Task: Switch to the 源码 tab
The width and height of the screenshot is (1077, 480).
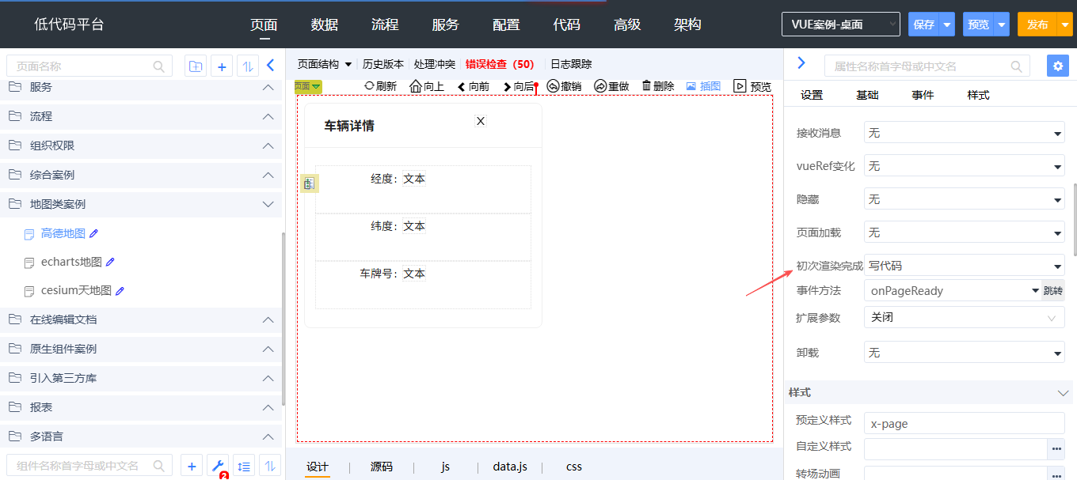Action: click(x=382, y=467)
